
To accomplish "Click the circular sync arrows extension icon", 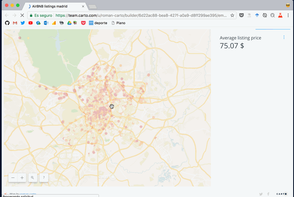I will point(265,15).
